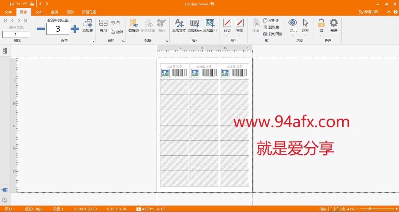
Task: Expand the 显示 dropdown arrow
Action: (x=293, y=36)
